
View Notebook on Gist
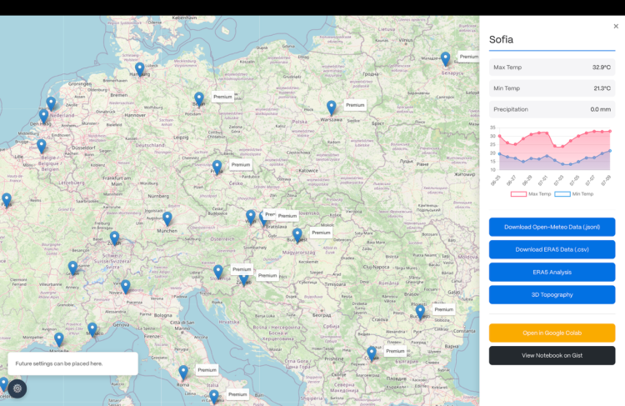552,355
